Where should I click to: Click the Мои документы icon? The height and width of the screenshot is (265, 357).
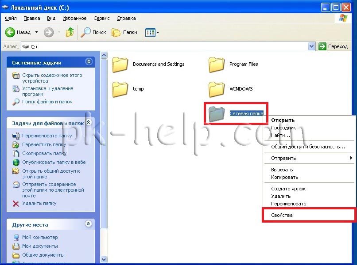16,246
